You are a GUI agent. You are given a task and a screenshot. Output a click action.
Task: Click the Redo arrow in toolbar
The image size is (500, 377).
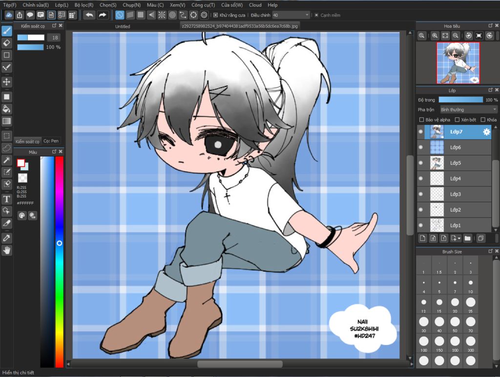tap(103, 15)
